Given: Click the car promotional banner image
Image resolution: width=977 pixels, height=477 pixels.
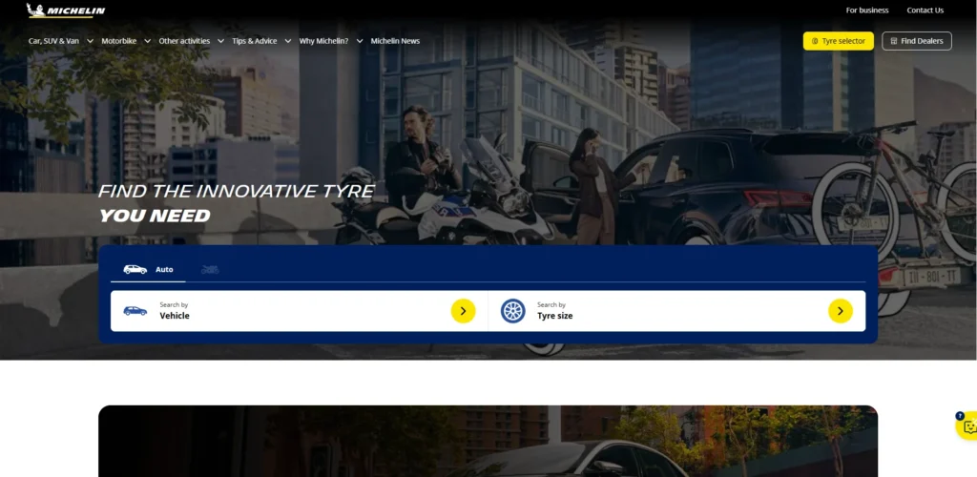Looking at the screenshot, I should click(488, 441).
